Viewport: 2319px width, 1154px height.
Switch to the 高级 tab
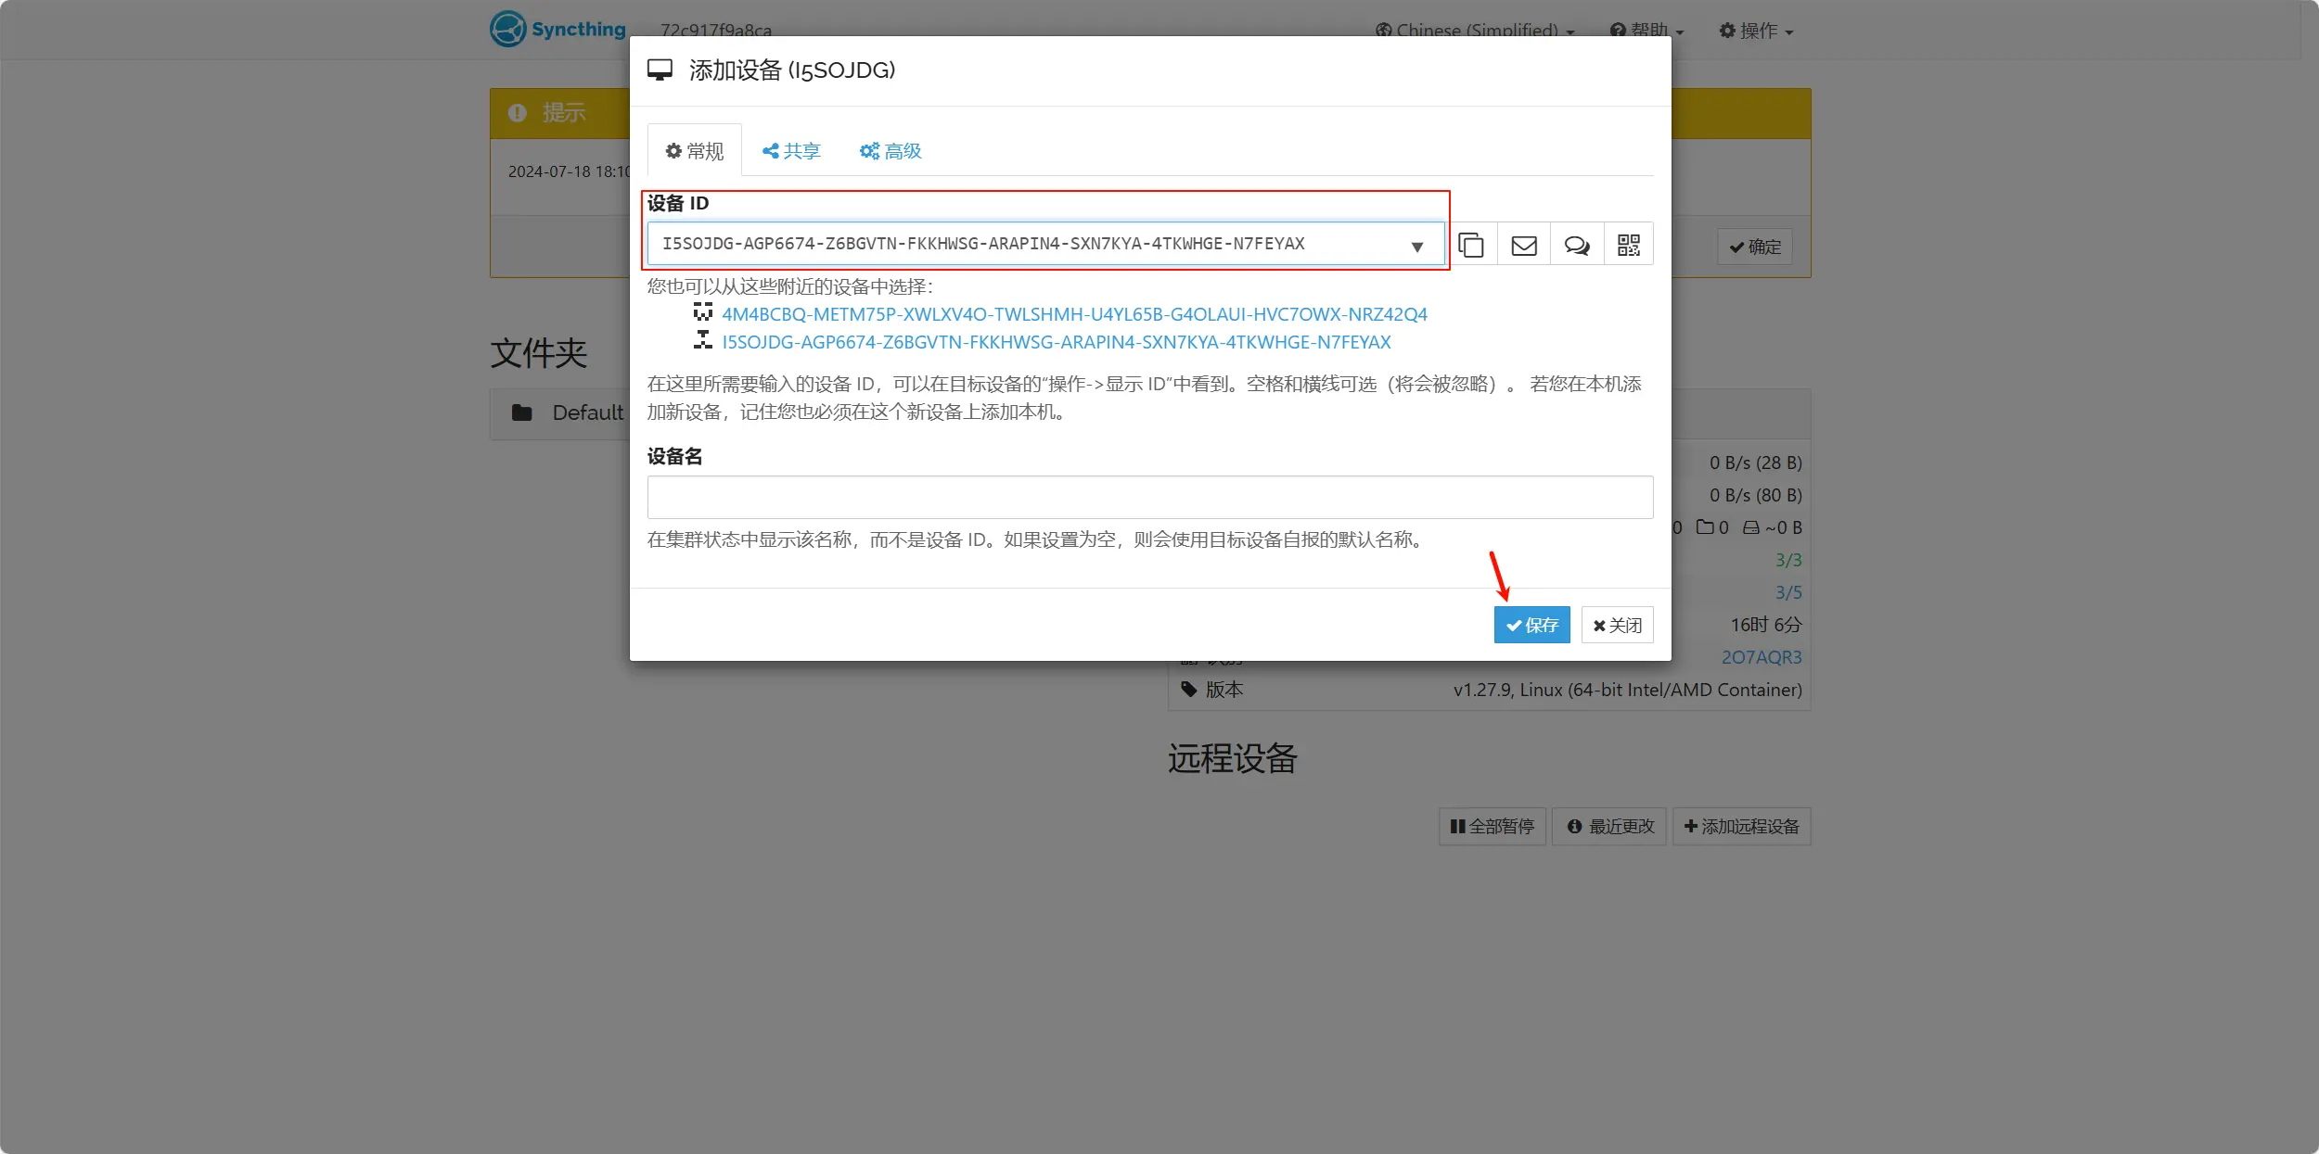pyautogui.click(x=890, y=150)
